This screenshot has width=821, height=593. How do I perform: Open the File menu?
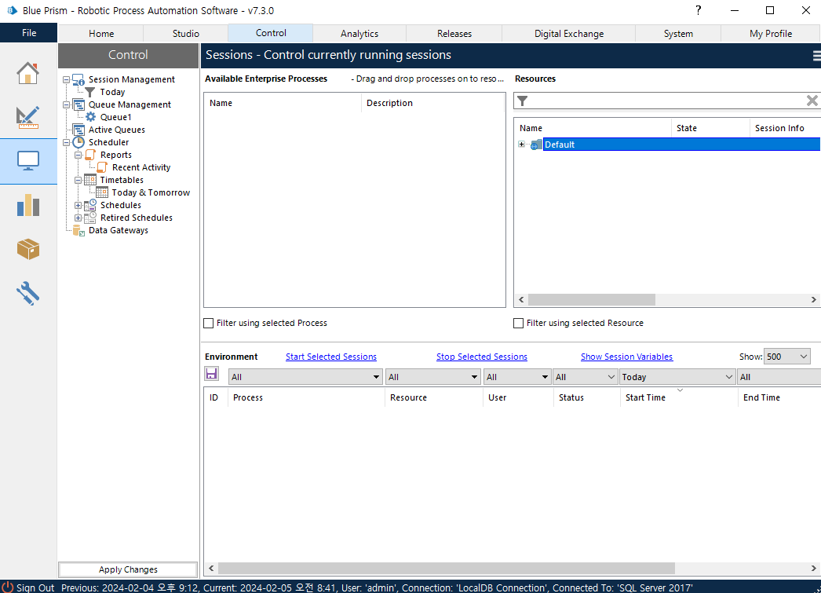click(x=29, y=33)
